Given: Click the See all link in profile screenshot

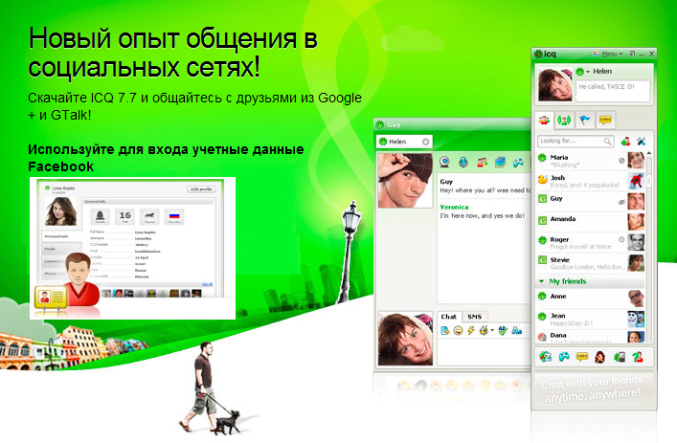Looking at the screenshot, I should click(x=207, y=284).
